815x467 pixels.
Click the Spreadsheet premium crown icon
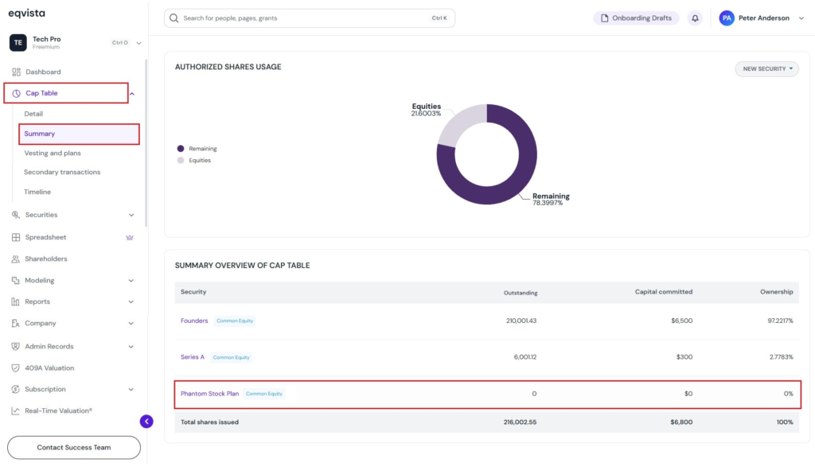[x=130, y=237]
